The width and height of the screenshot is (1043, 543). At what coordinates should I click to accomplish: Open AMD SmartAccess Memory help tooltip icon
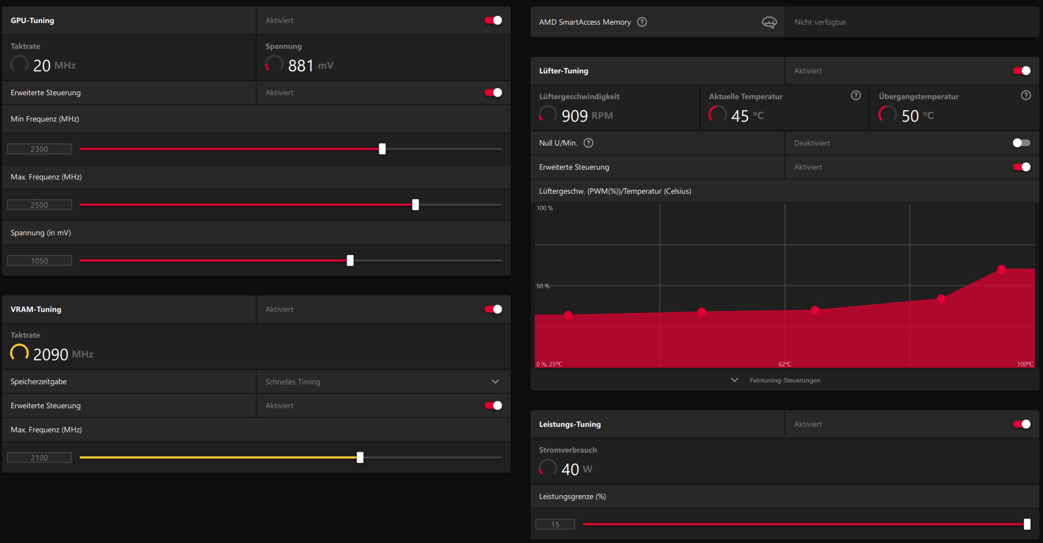tap(642, 22)
